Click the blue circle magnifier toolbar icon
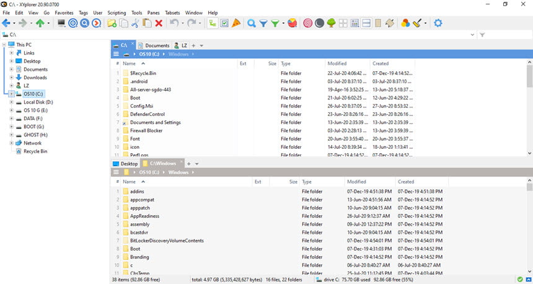Screen dimensions: 533x284 point(85,23)
